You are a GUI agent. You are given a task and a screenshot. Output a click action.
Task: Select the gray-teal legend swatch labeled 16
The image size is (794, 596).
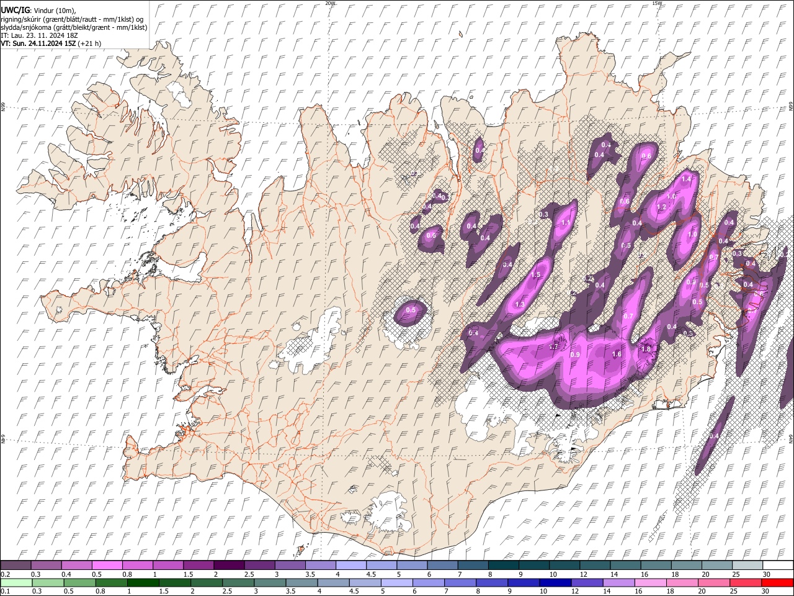(656, 565)
